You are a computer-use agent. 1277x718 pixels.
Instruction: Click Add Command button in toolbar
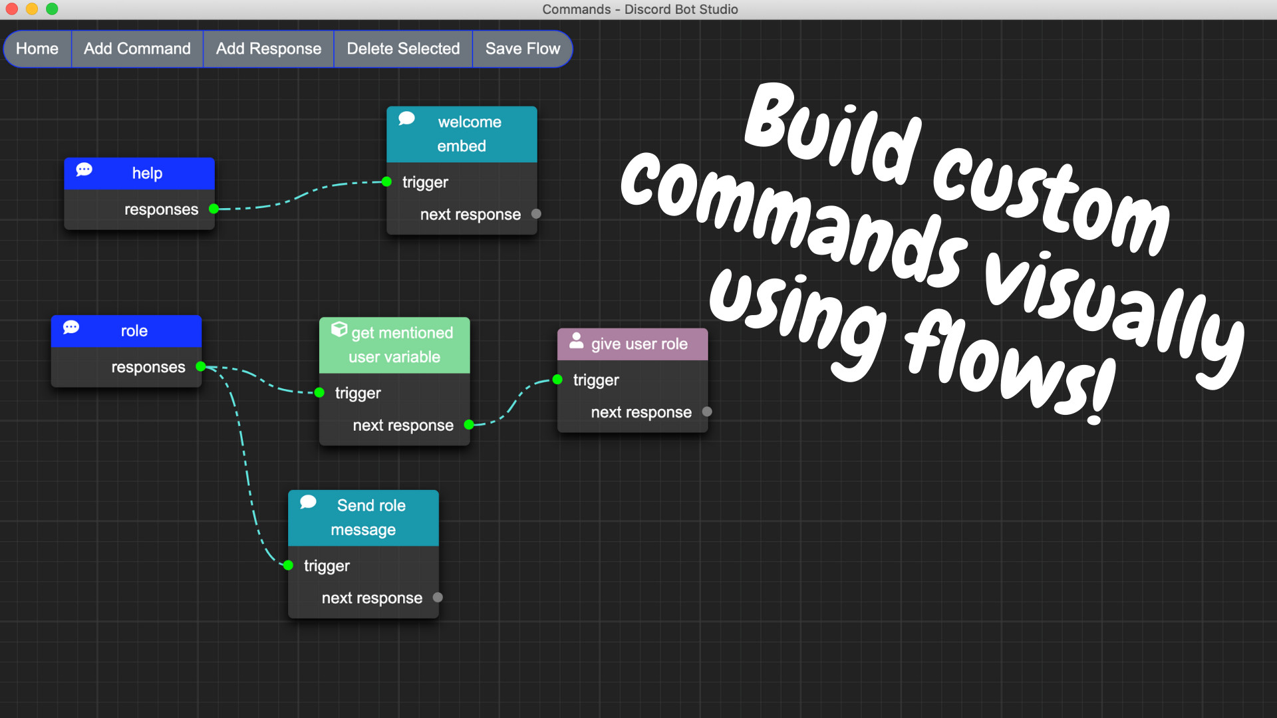click(x=137, y=49)
